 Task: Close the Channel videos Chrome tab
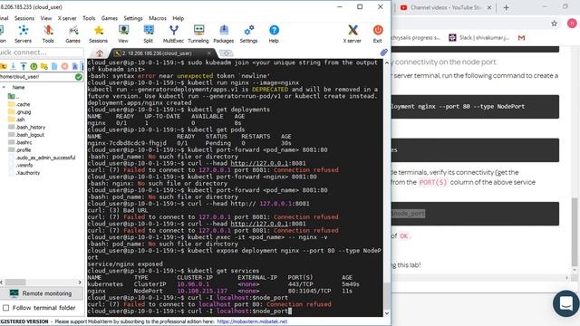pos(489,7)
